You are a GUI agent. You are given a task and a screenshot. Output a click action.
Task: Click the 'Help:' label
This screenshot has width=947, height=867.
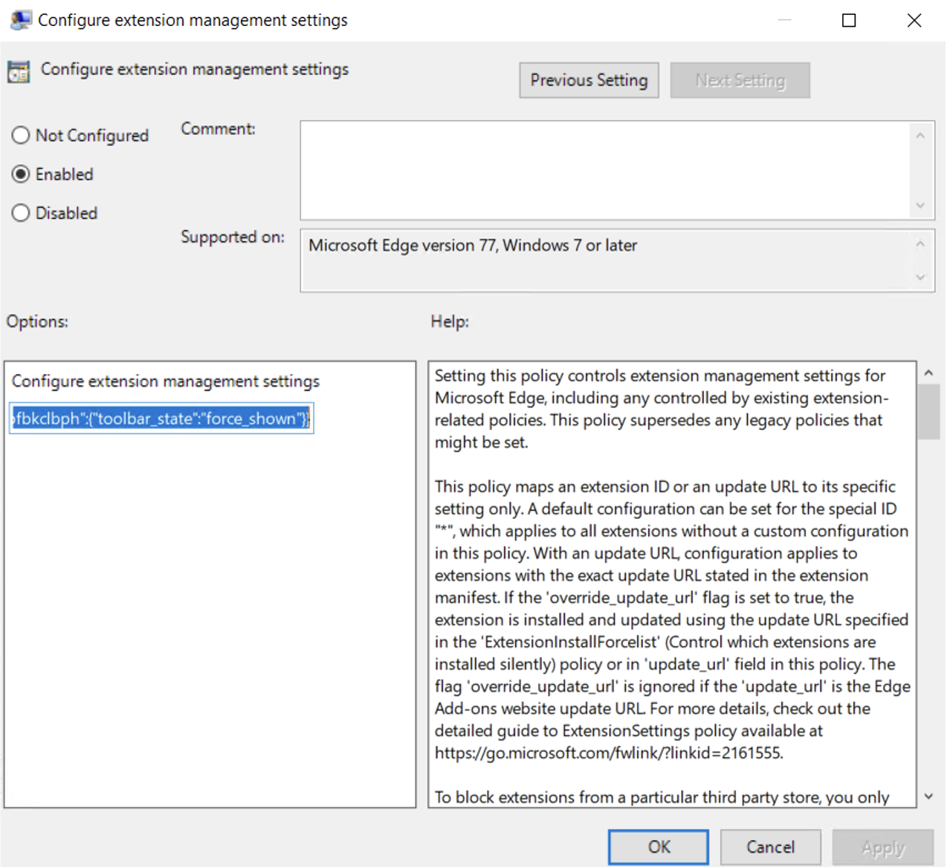pyautogui.click(x=450, y=321)
